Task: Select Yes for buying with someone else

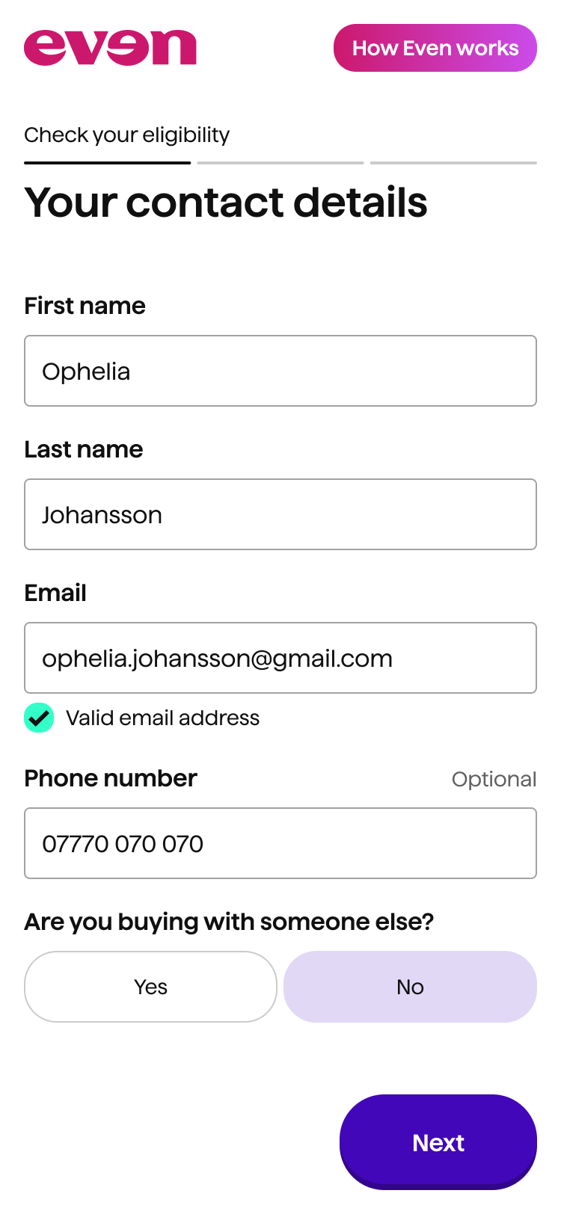Action: 150,987
